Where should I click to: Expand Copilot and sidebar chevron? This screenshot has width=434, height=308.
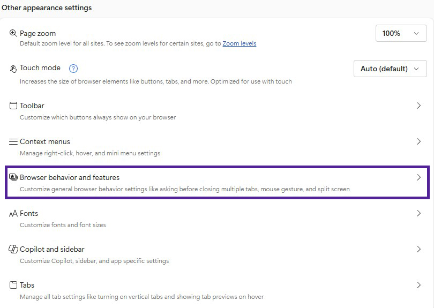click(x=419, y=249)
